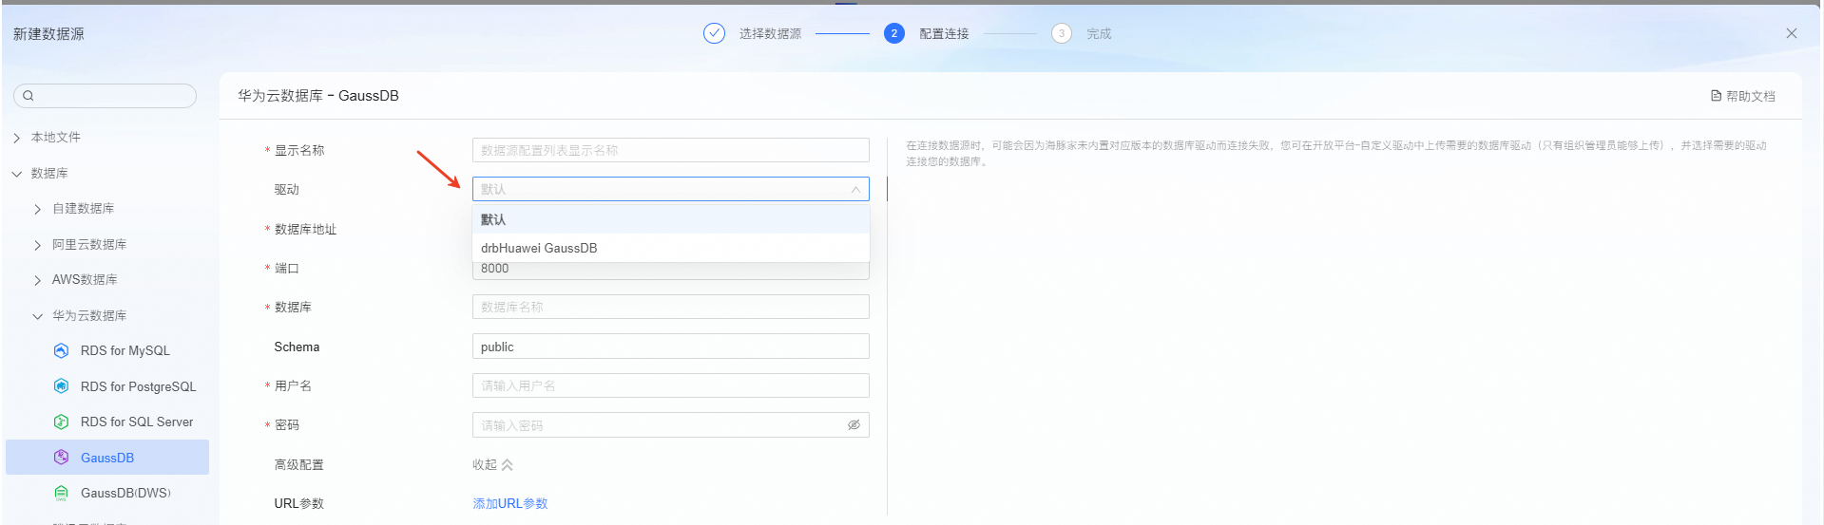
Task: Click the RDS for SQL Server icon
Action: [x=62, y=422]
